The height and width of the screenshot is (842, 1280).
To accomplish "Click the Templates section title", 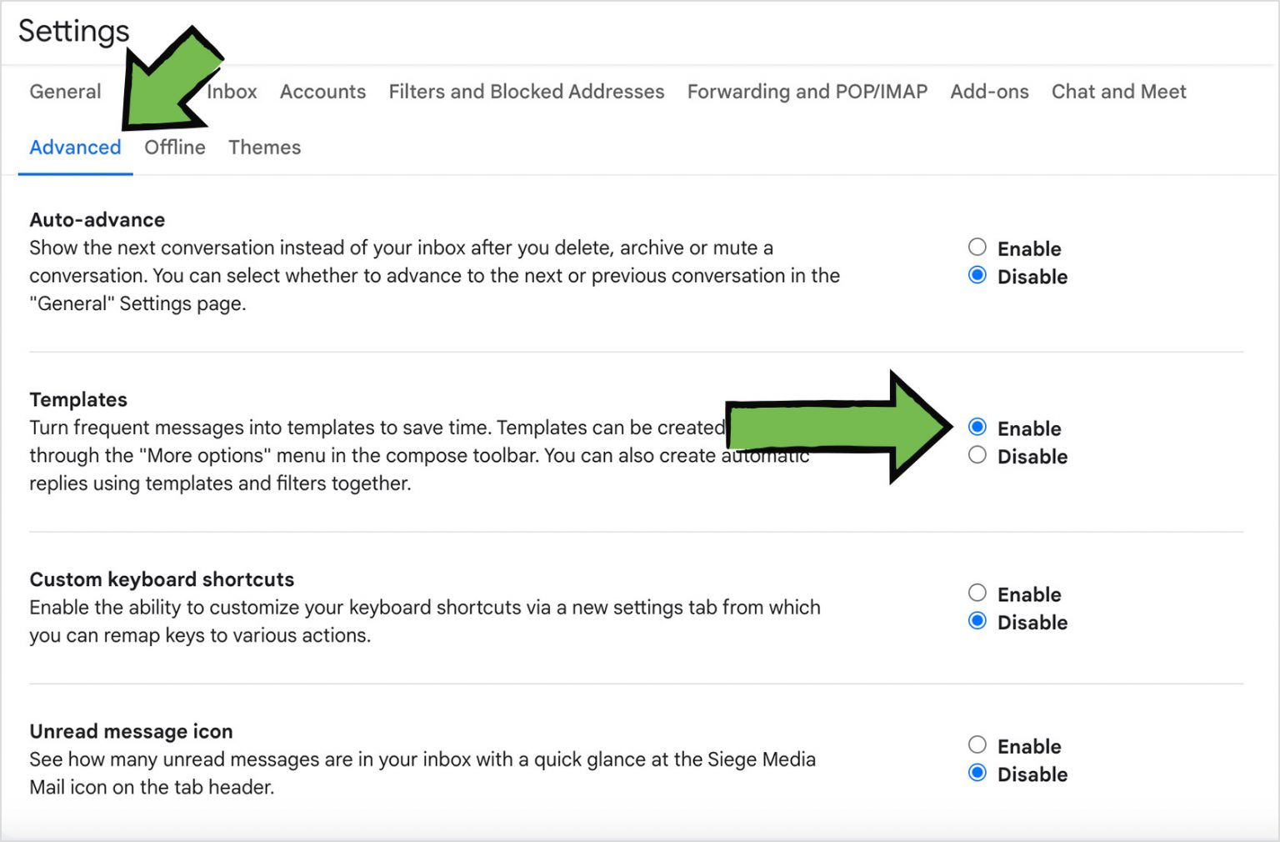I will coord(78,399).
